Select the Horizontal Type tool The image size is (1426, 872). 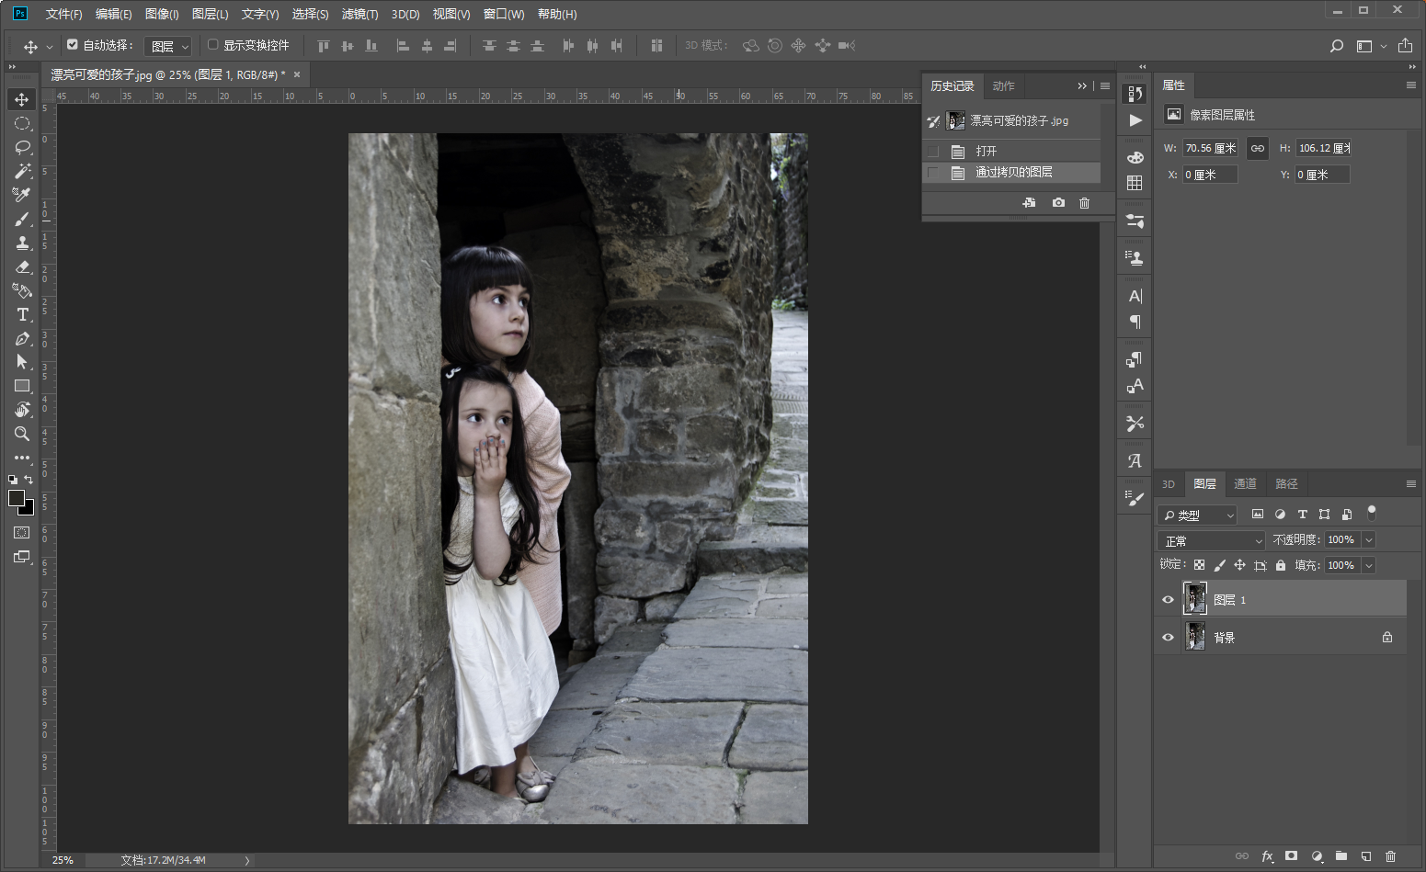pyautogui.click(x=22, y=314)
